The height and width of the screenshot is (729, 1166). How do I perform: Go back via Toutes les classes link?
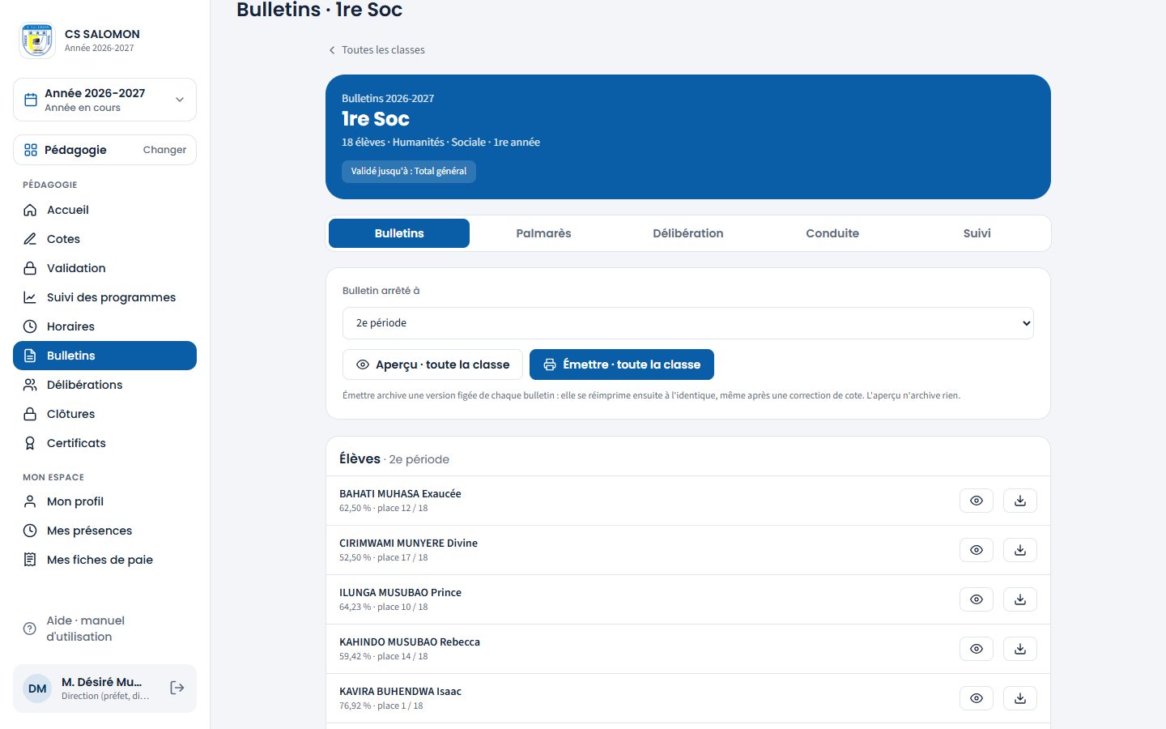[377, 50]
